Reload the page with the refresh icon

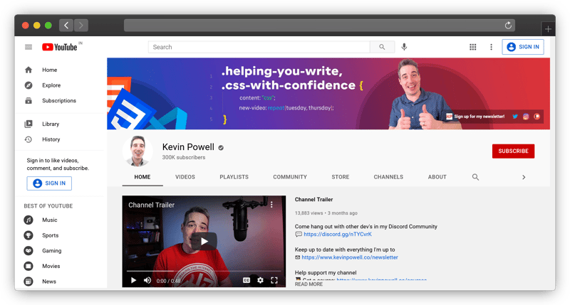tap(508, 26)
